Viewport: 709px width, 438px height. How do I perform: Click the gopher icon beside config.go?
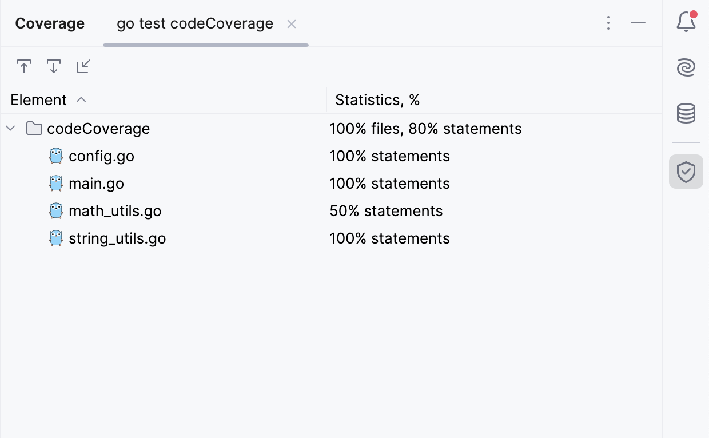55,156
